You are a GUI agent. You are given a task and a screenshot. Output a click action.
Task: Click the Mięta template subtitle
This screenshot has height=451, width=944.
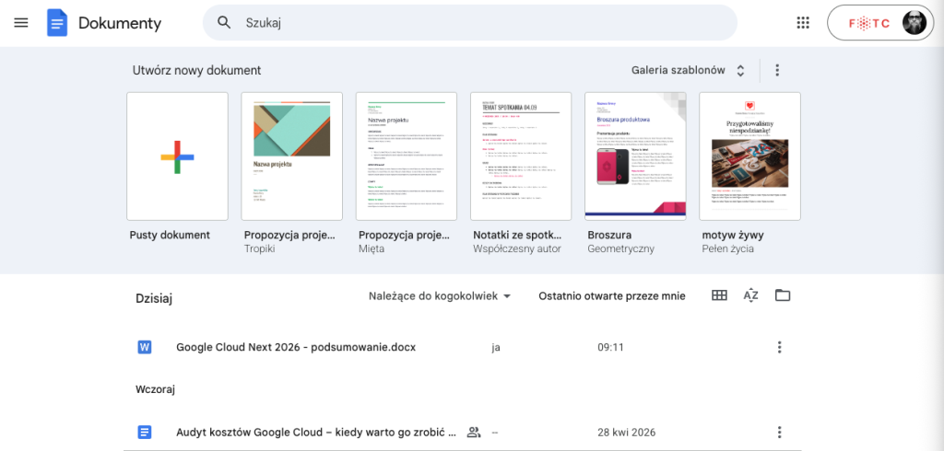372,249
